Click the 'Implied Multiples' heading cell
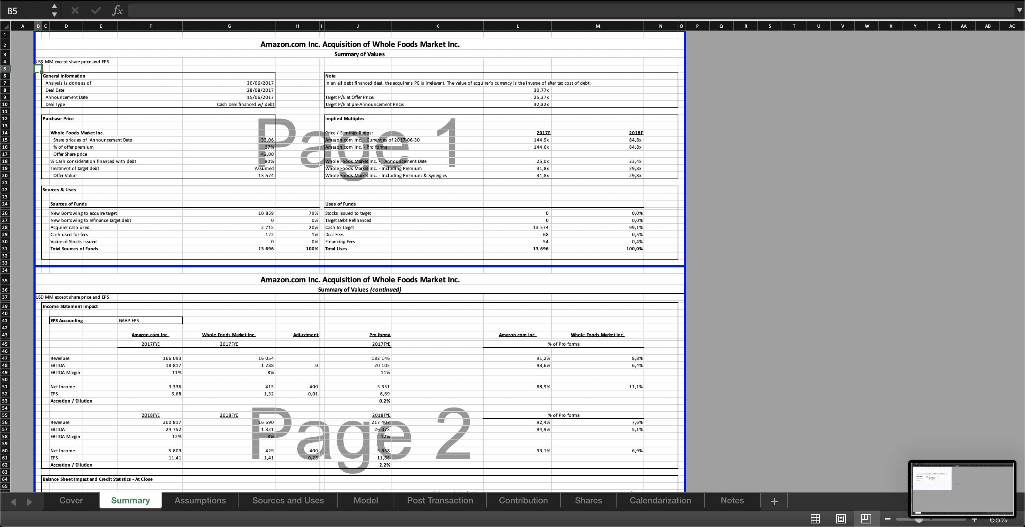 pos(345,118)
